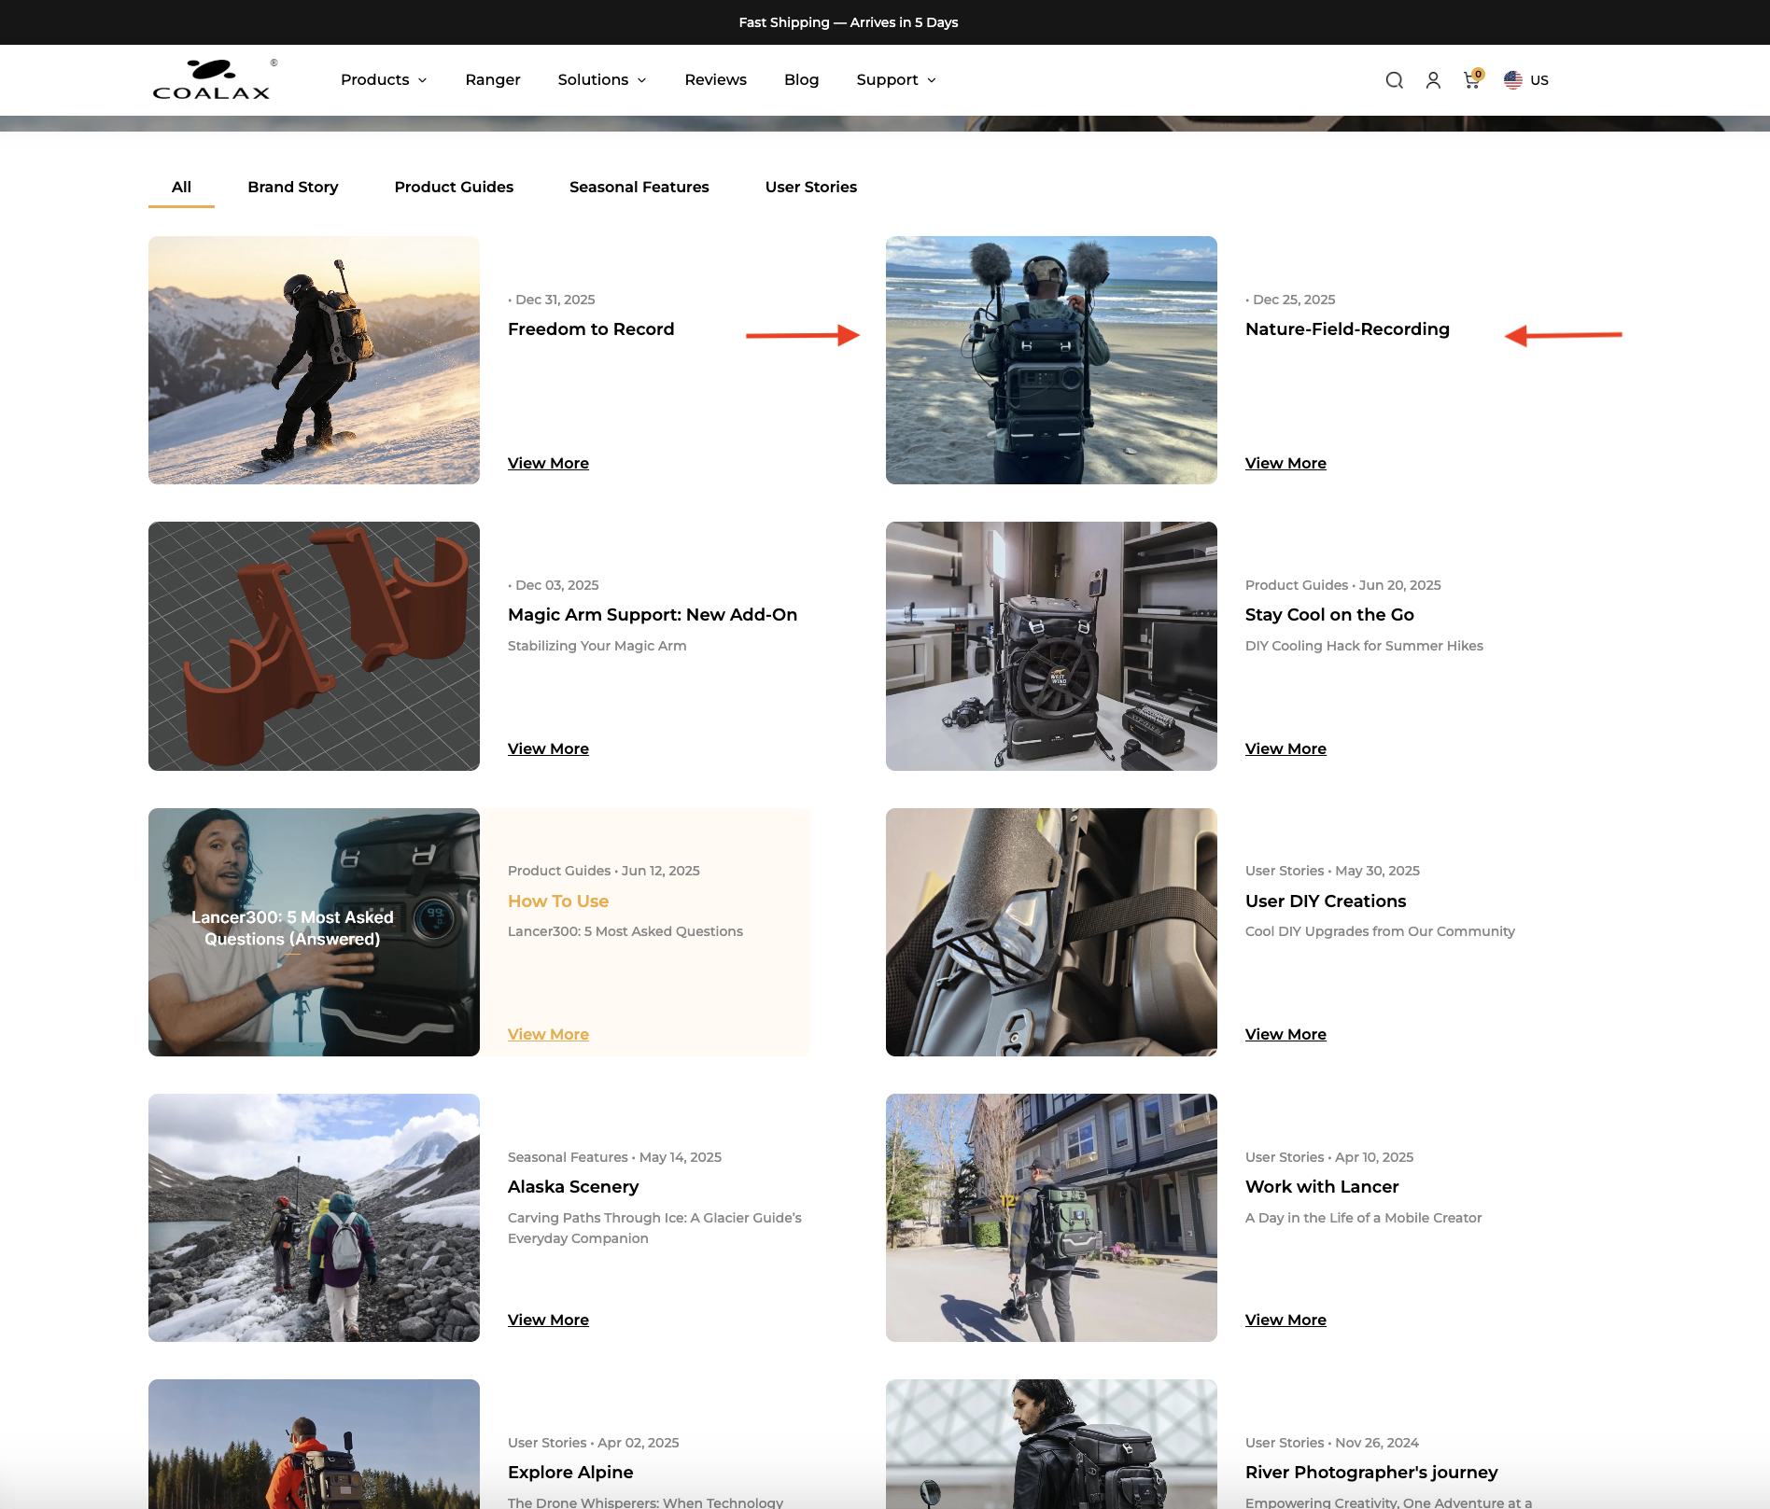Select the All tab
The width and height of the screenshot is (1770, 1509).
coord(181,187)
